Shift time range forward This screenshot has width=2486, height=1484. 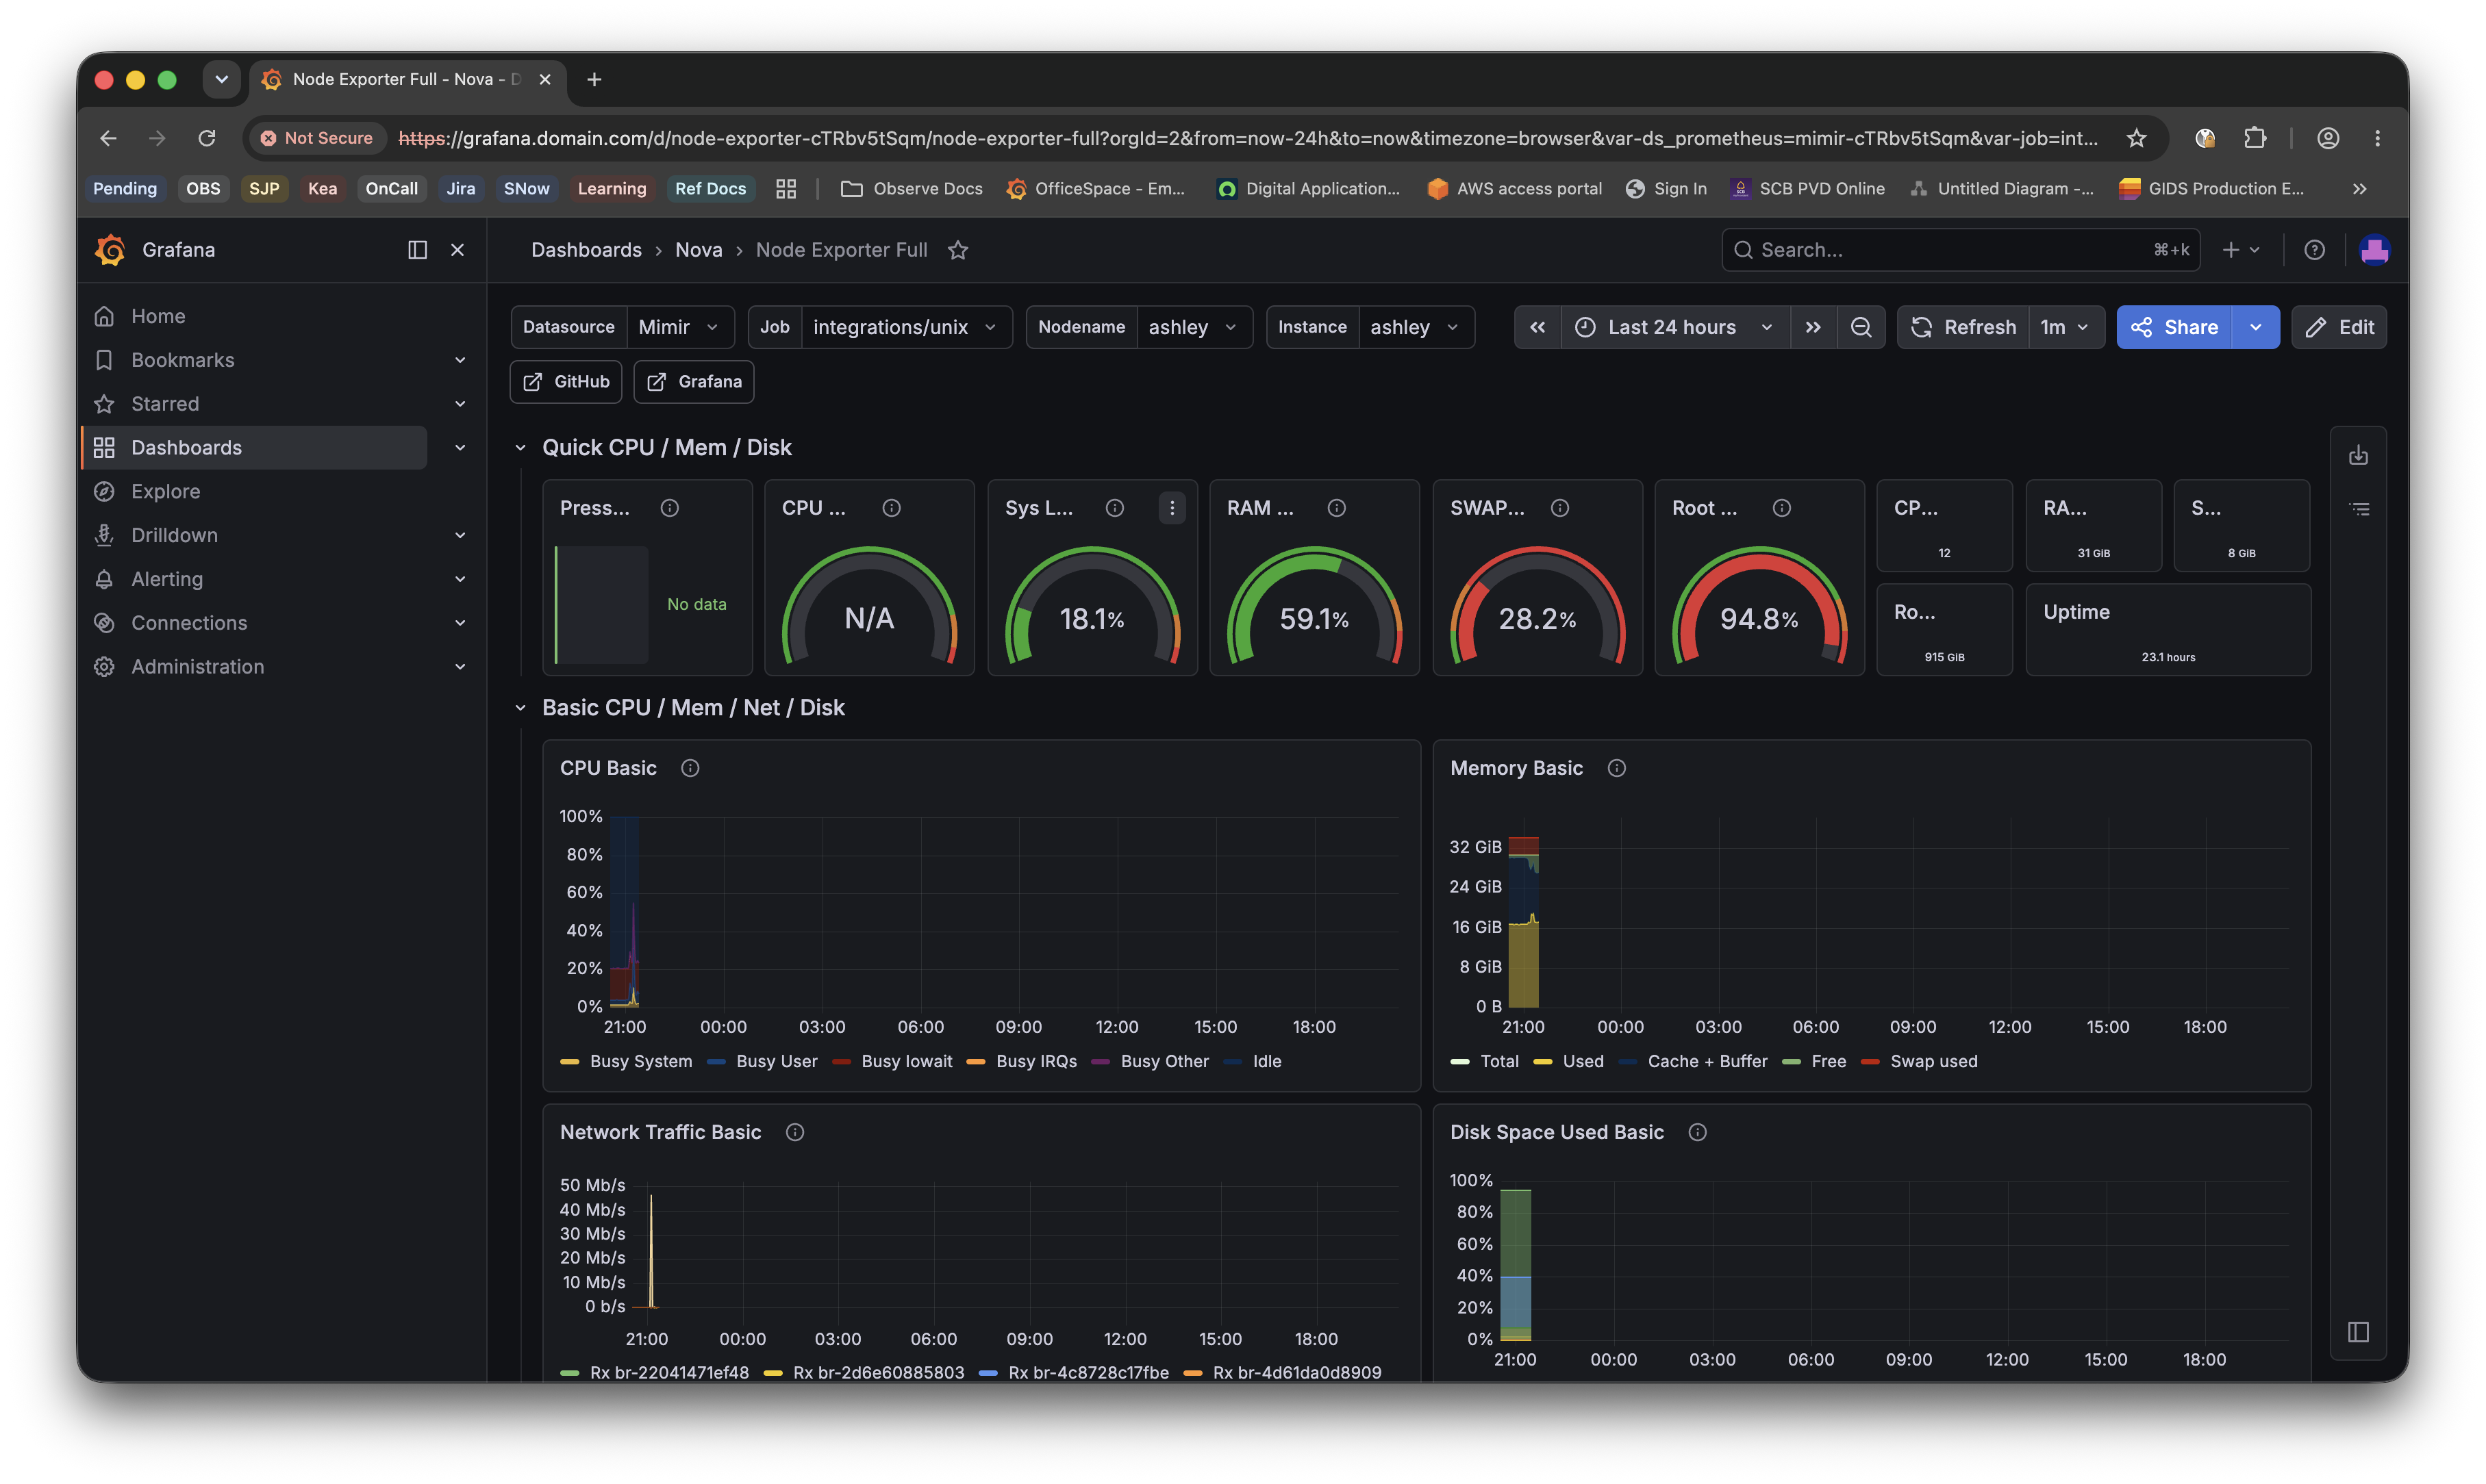pyautogui.click(x=1813, y=327)
